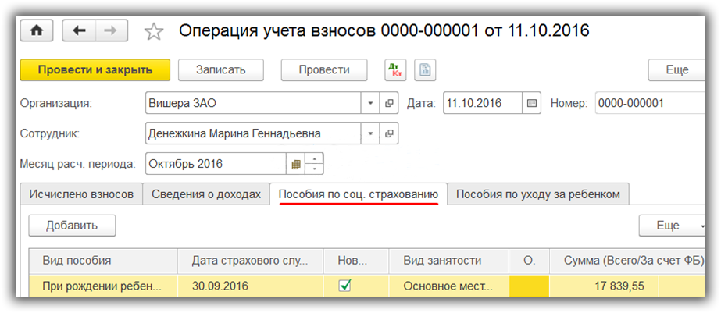
Task: Open the table's Еще dropdown menu
Action: (672, 226)
